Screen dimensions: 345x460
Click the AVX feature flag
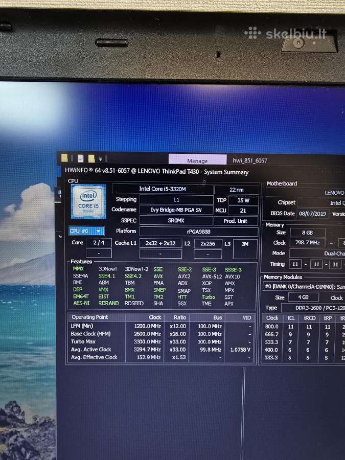[x=158, y=277]
